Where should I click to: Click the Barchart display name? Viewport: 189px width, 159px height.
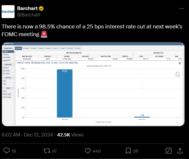pos(28,8)
